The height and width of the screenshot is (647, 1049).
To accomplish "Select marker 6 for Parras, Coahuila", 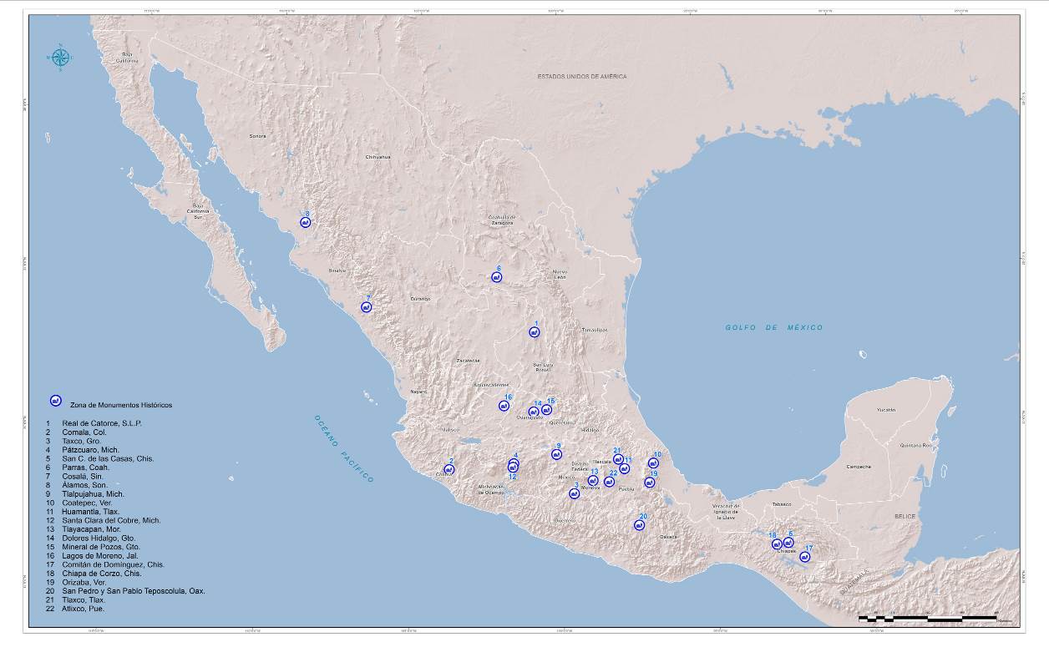I will (x=496, y=277).
